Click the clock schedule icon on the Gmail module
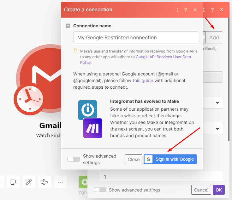Screen dimensions: 232x200 pyautogui.click(x=30, y=99)
